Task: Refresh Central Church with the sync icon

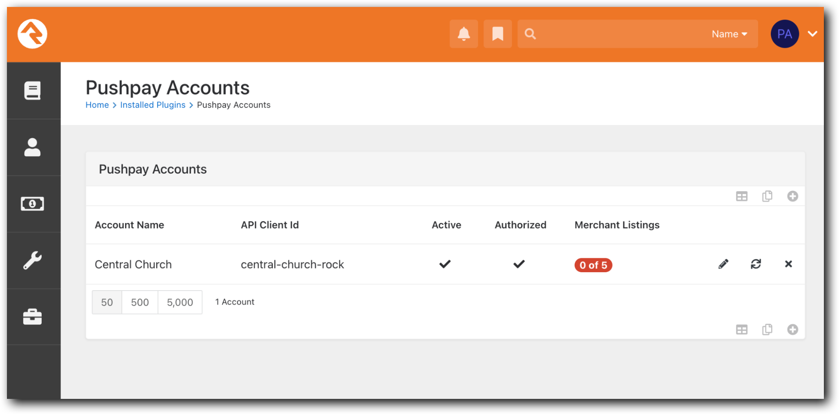Action: 756,264
